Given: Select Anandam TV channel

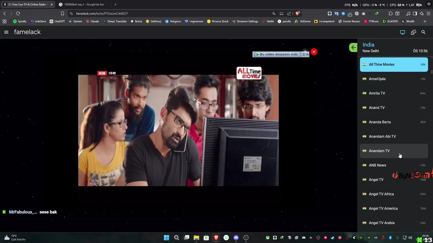Looking at the screenshot, I should click(394, 151).
